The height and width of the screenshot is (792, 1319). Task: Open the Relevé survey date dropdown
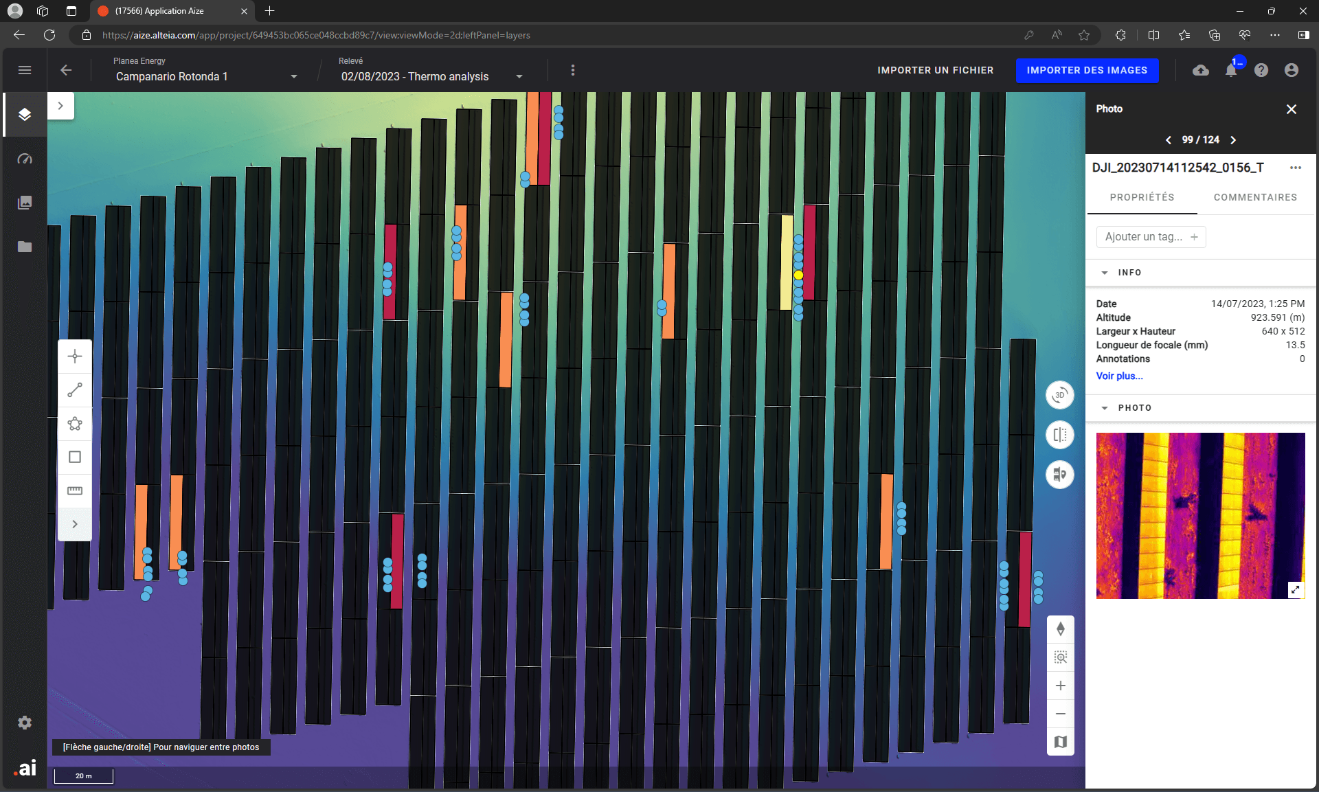(519, 76)
